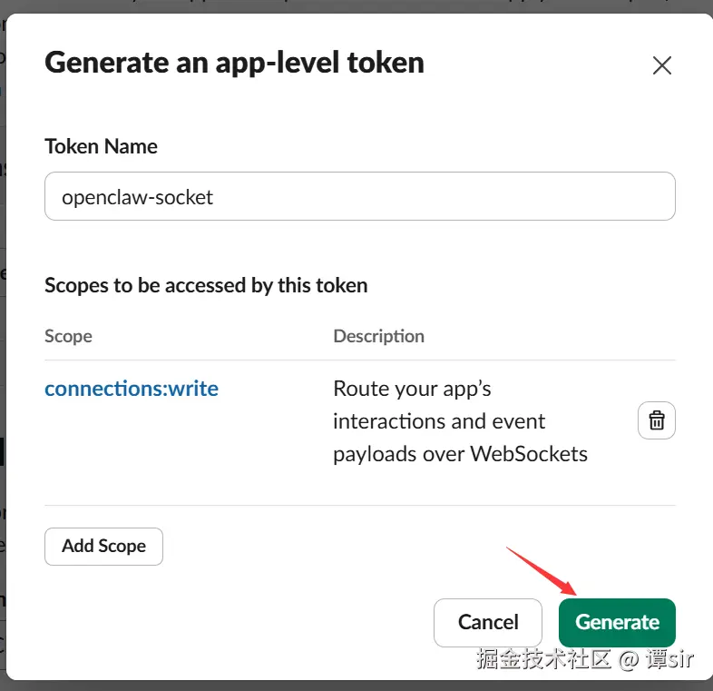713x691 pixels.
Task: Click the Token Name label
Action: coord(101,146)
